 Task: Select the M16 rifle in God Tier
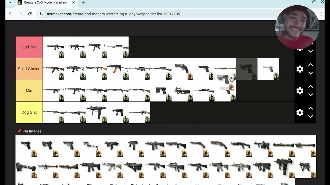tap(53, 47)
